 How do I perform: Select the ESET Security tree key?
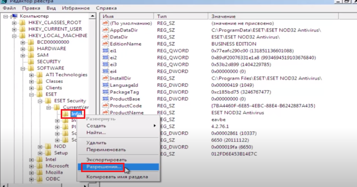(70, 101)
